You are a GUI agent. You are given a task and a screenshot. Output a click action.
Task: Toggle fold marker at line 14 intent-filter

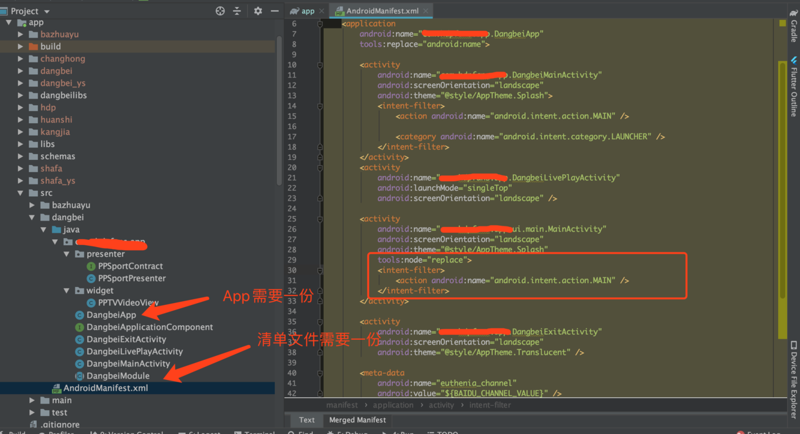(319, 106)
